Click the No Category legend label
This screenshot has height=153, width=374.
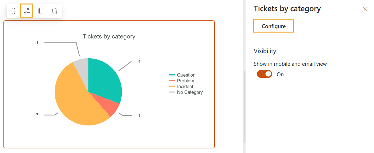(190, 92)
